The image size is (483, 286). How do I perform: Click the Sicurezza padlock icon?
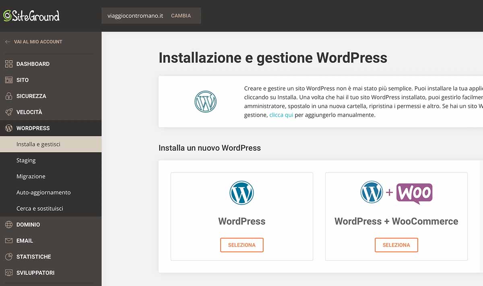pos(9,96)
